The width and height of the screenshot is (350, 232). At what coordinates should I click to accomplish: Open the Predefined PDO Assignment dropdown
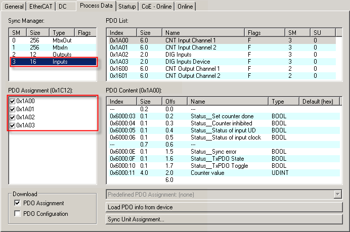click(338, 195)
